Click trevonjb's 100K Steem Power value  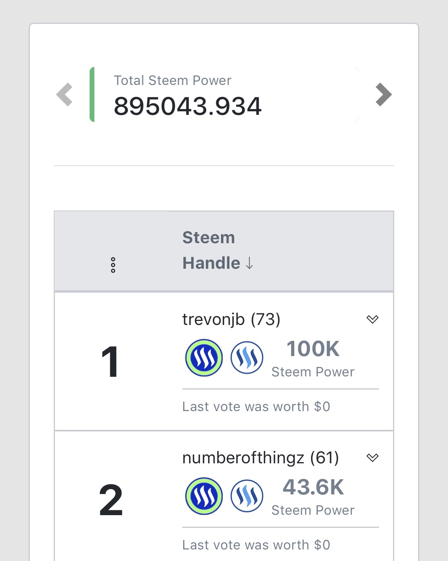(x=313, y=349)
